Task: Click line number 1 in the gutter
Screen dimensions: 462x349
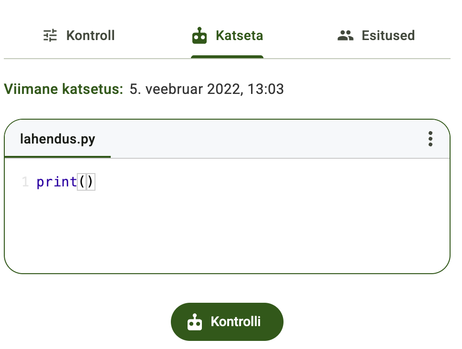Action: (x=25, y=182)
